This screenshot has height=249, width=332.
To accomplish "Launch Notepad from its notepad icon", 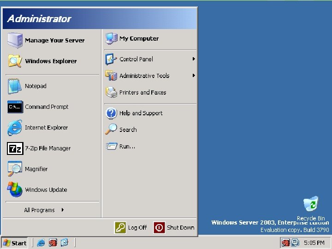I will (15, 86).
